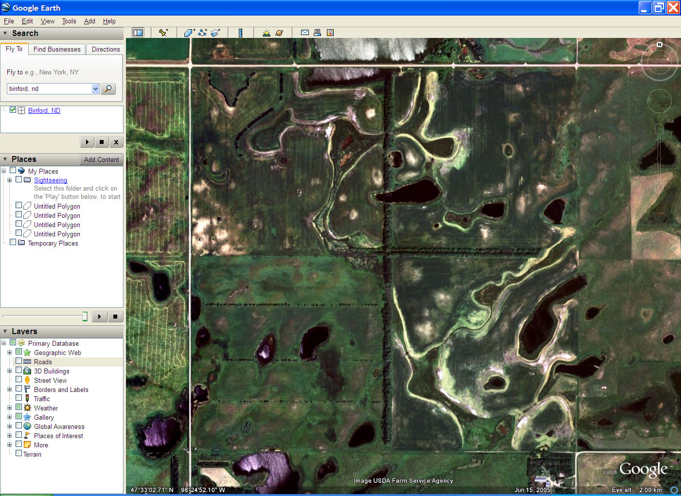This screenshot has height=496, width=681.
Task: Enable the Street View layer checkbox
Action: tap(18, 379)
